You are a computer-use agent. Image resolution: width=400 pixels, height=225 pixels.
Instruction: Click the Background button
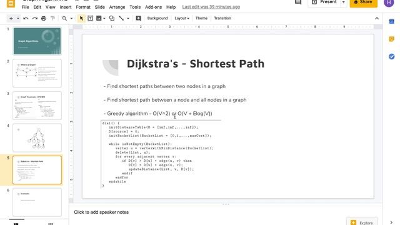[157, 18]
